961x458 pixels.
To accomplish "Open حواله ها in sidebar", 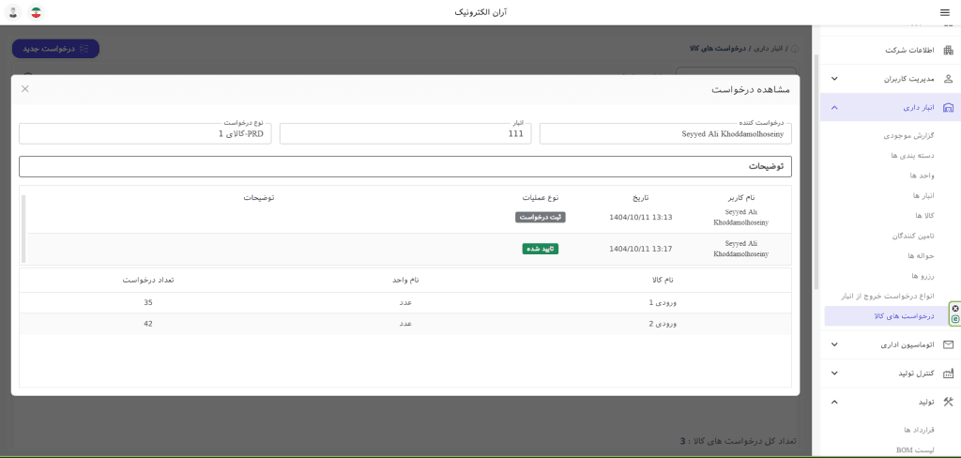I will 921,255.
